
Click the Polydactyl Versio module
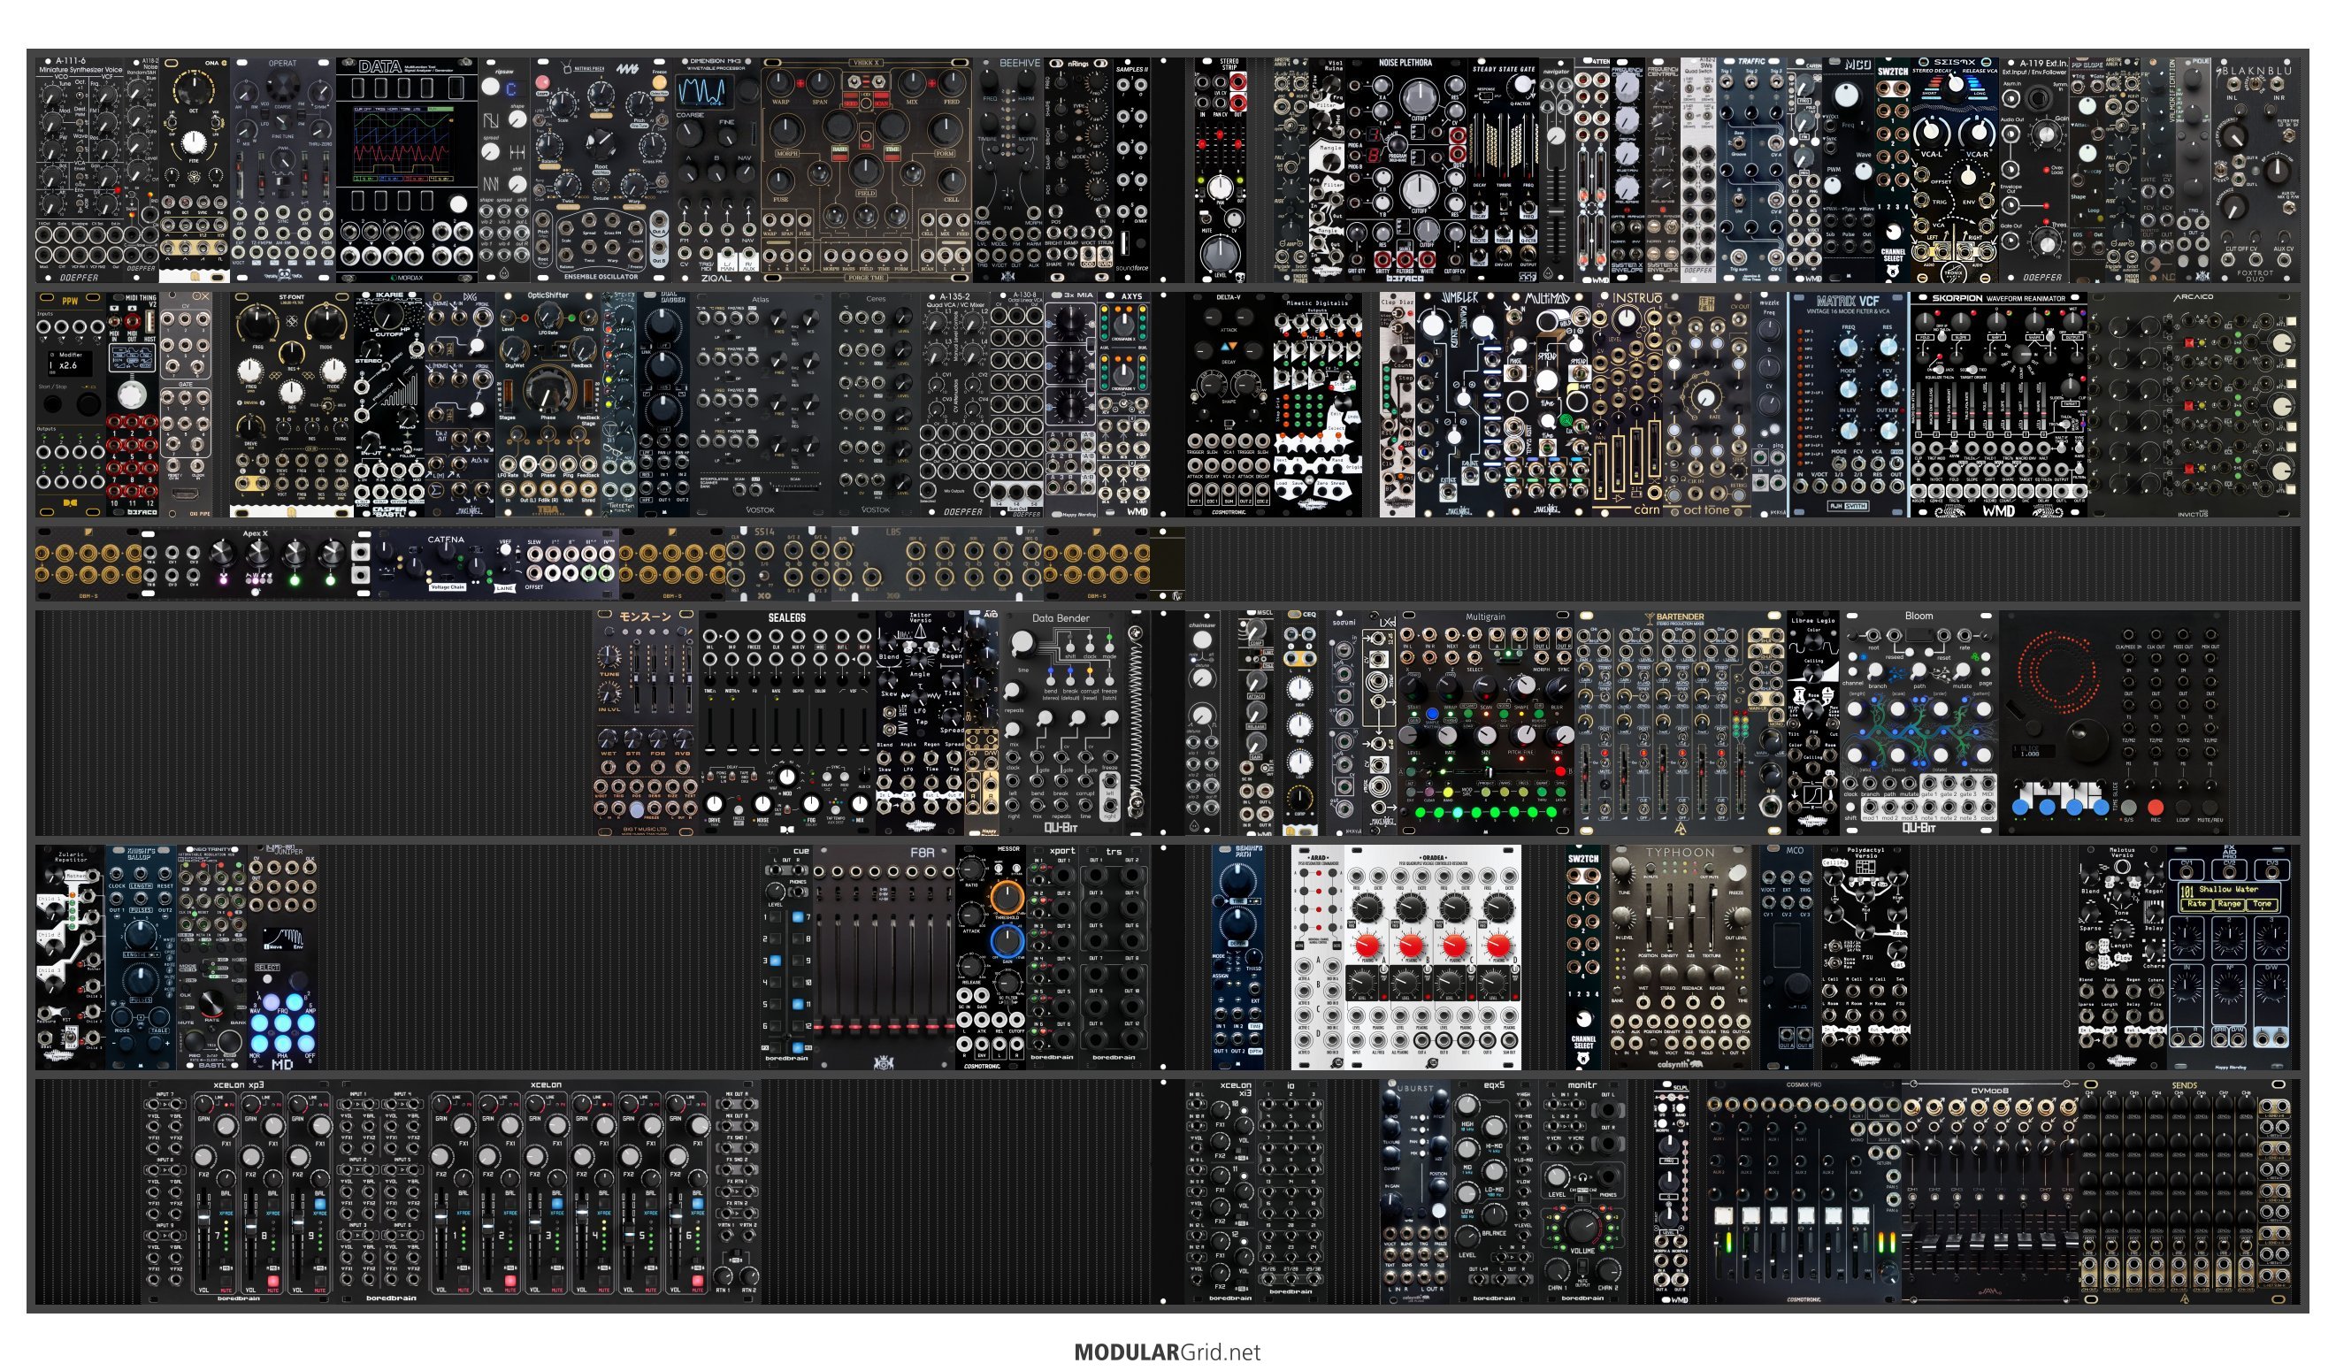[1866, 958]
